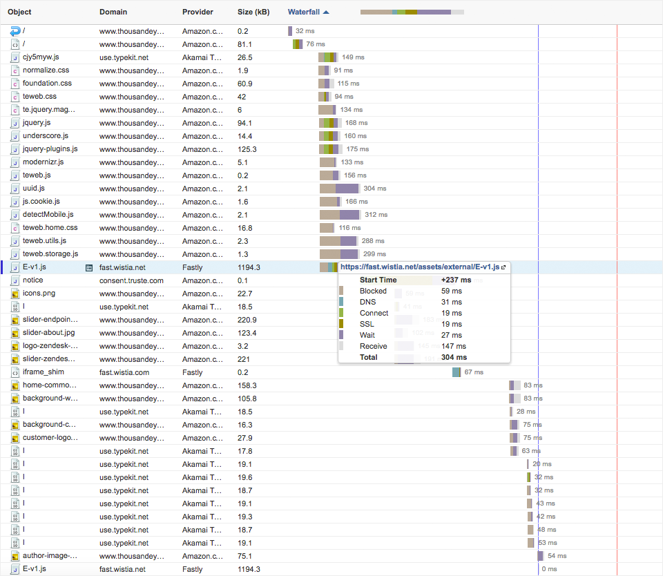Click the JavaScript file icon beside jquery.js

coord(15,123)
